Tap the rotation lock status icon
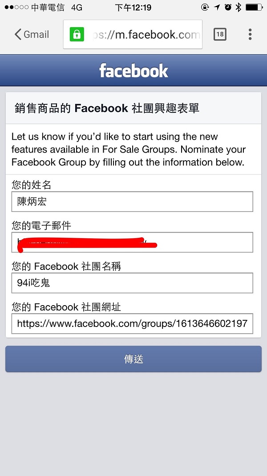The height and width of the screenshot is (476, 267). (x=205, y=7)
